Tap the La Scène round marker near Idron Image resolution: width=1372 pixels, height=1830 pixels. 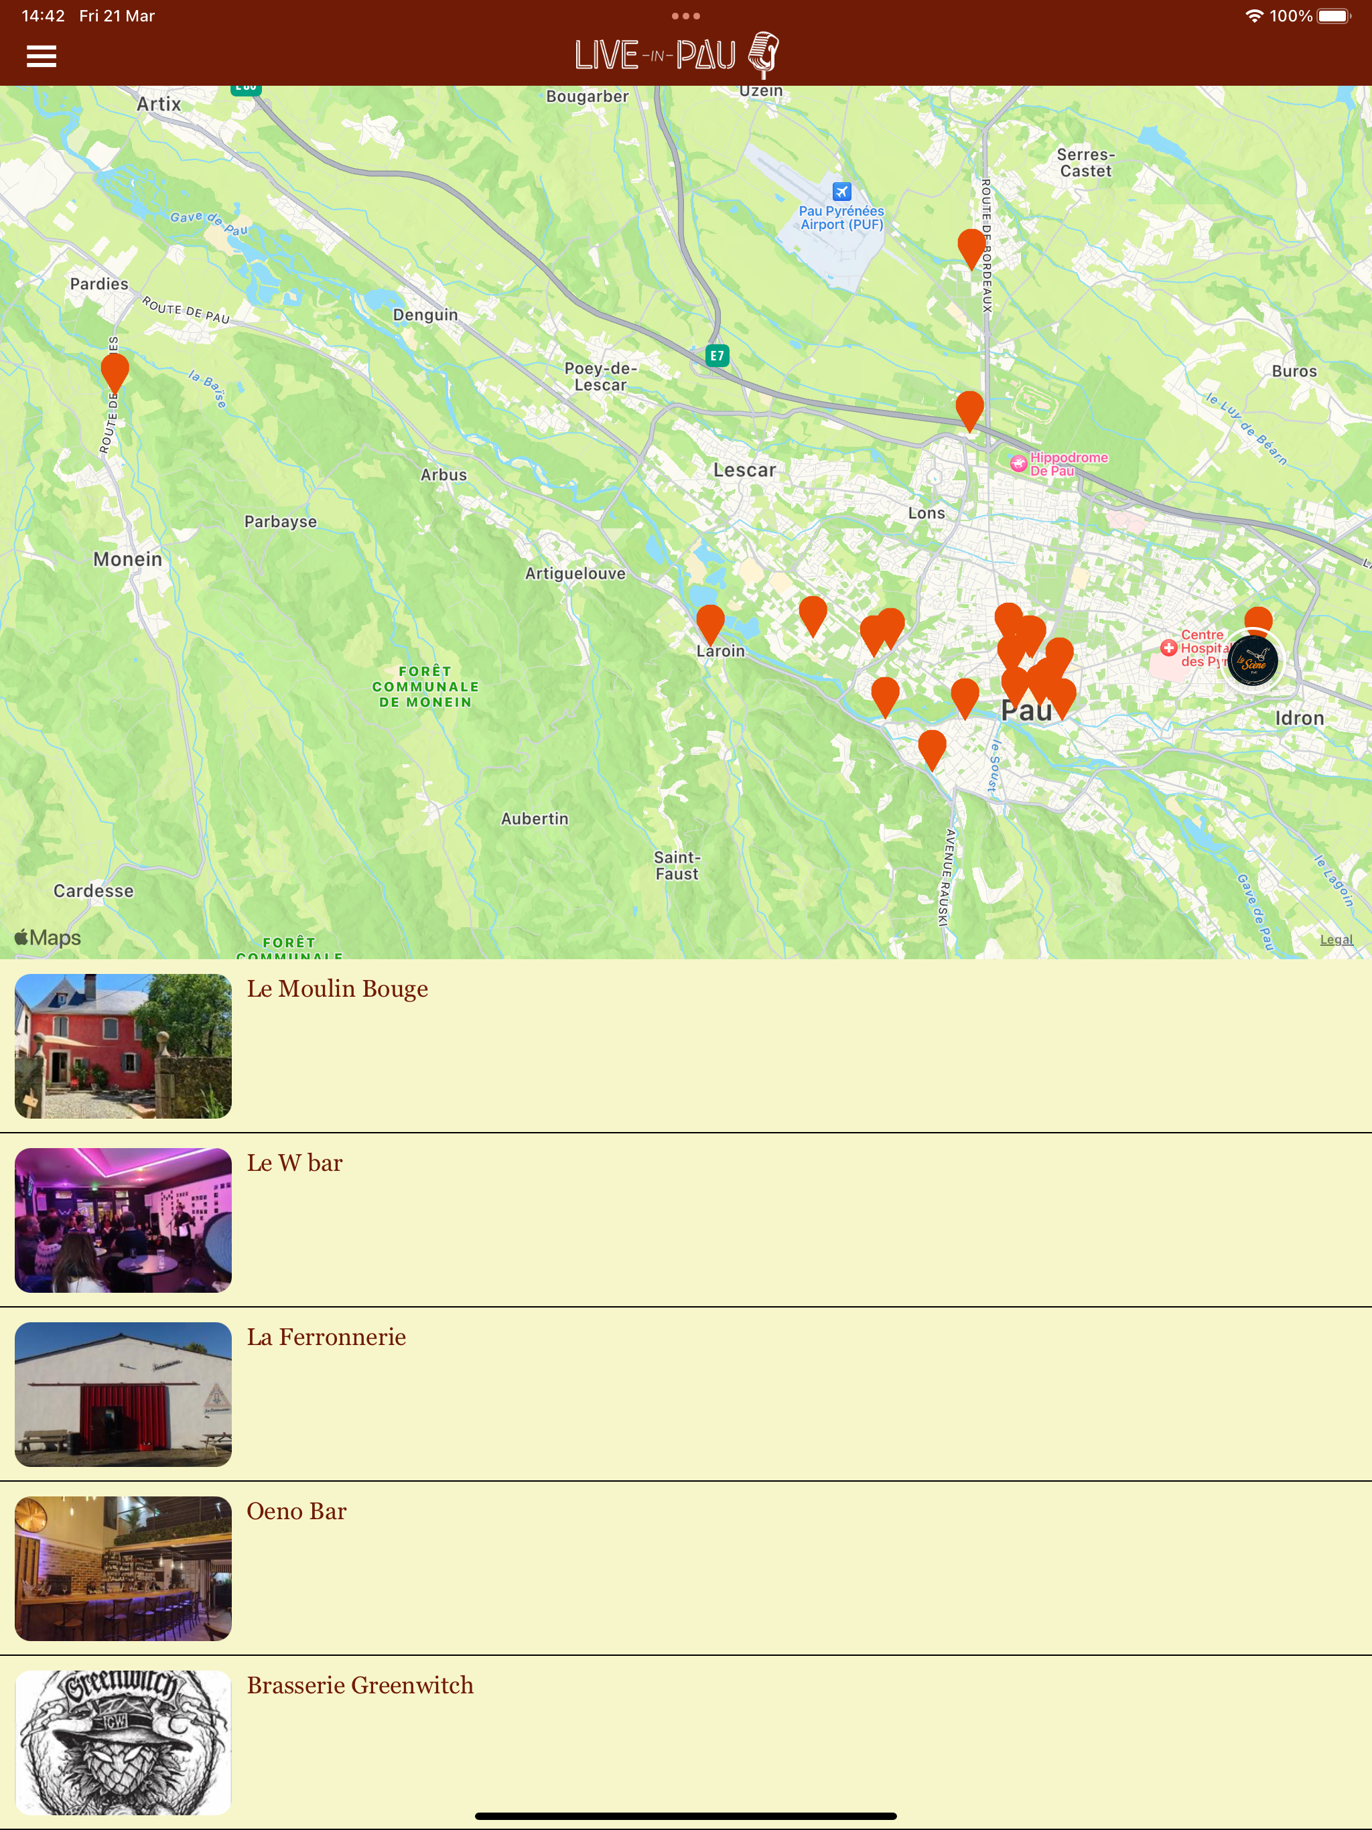1253,660
